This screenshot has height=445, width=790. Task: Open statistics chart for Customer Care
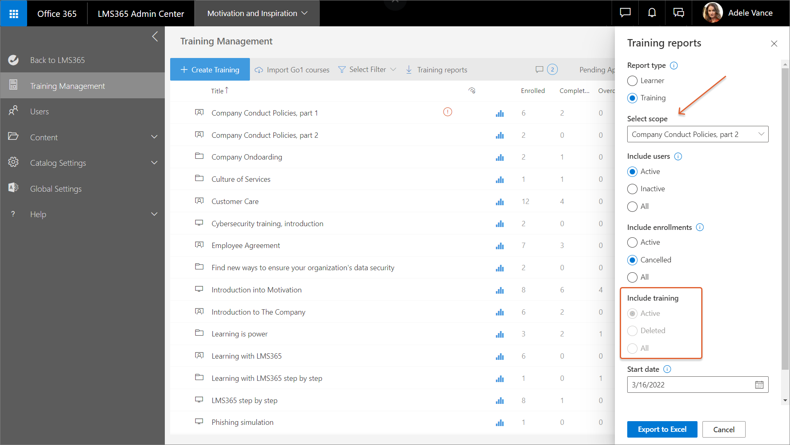point(499,202)
